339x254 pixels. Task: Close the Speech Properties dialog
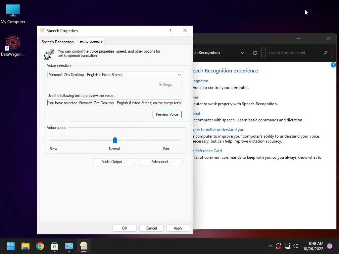pos(185,30)
